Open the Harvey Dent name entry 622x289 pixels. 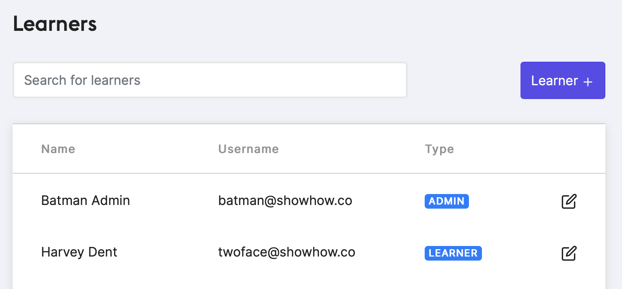(79, 252)
